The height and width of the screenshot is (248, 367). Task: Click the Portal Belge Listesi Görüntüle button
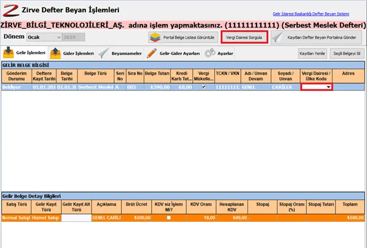pos(183,38)
